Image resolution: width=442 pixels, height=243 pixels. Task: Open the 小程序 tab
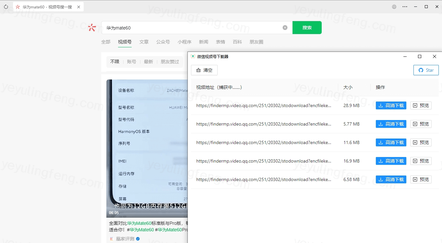click(x=185, y=42)
